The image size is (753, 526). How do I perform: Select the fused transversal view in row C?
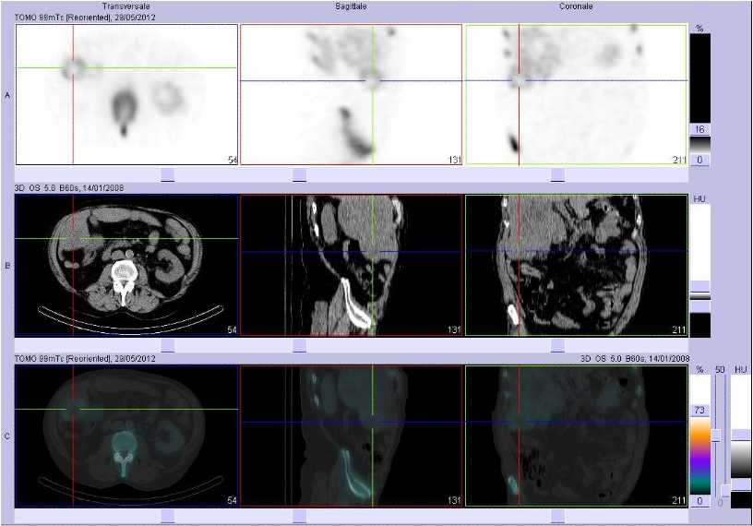pyautogui.click(x=126, y=436)
